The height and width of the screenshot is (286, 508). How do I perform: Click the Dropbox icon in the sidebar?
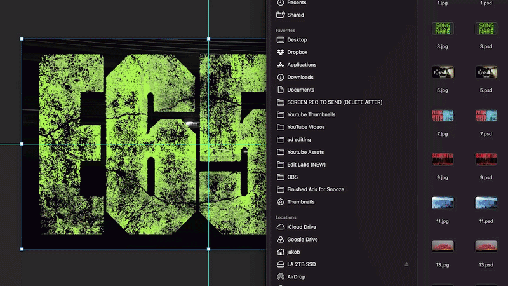click(x=281, y=52)
